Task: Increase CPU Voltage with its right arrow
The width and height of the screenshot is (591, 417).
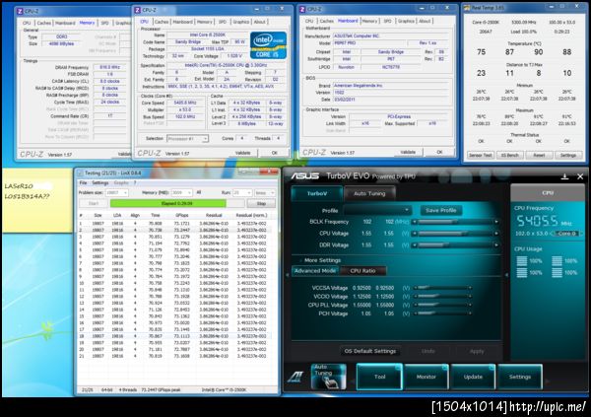Action: (496, 234)
